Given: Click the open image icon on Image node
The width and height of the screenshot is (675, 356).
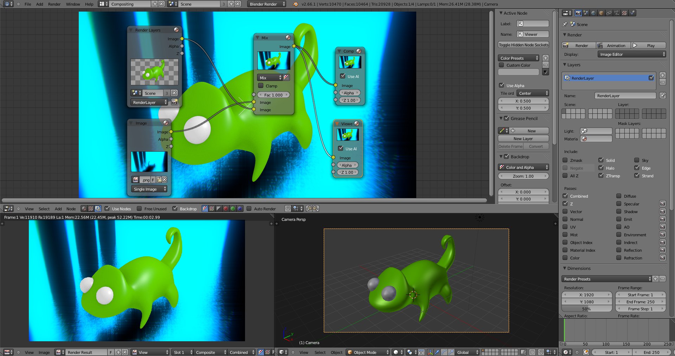Looking at the screenshot, I should pyautogui.click(x=159, y=180).
